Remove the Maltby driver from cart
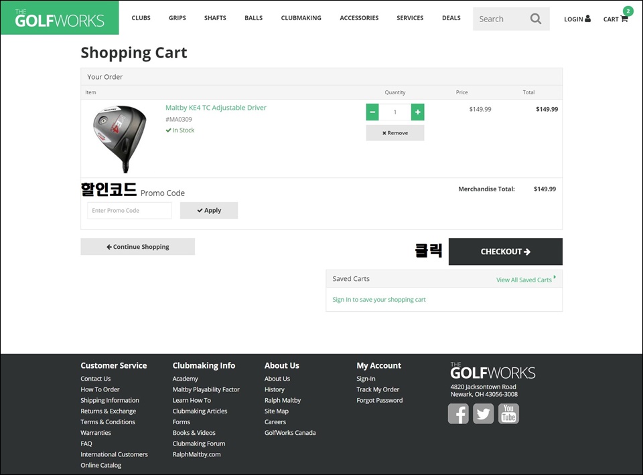This screenshot has width=643, height=475. pyautogui.click(x=395, y=132)
